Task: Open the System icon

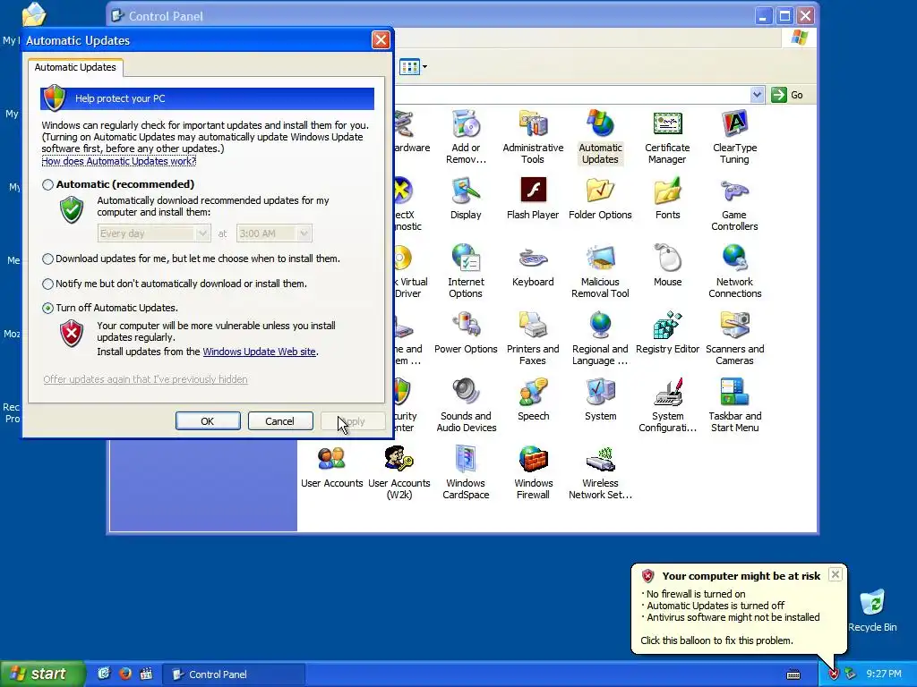Action: tap(600, 400)
